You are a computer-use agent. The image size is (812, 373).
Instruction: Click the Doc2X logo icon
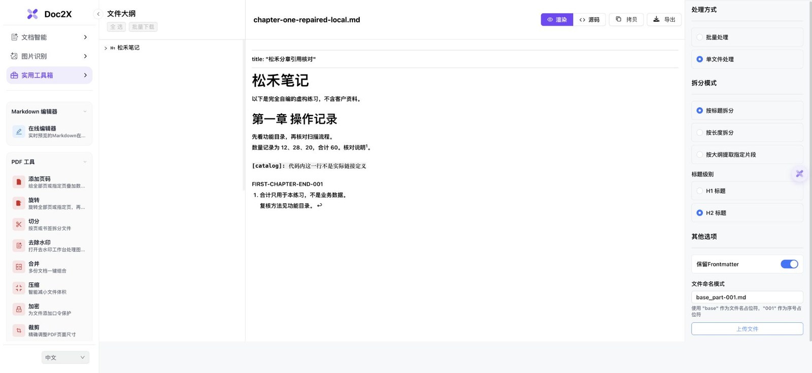tap(32, 14)
